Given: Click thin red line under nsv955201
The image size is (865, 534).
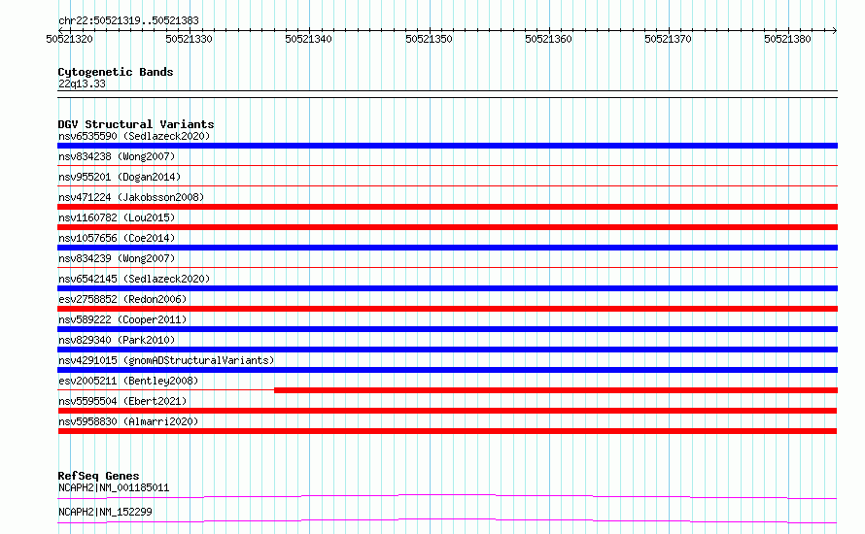Looking at the screenshot, I should point(447,185).
